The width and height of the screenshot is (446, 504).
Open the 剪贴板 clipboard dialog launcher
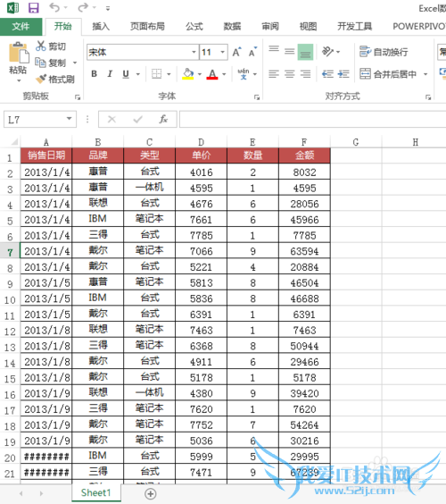(x=78, y=97)
